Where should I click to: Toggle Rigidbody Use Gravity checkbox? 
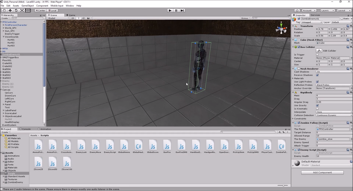317,105
